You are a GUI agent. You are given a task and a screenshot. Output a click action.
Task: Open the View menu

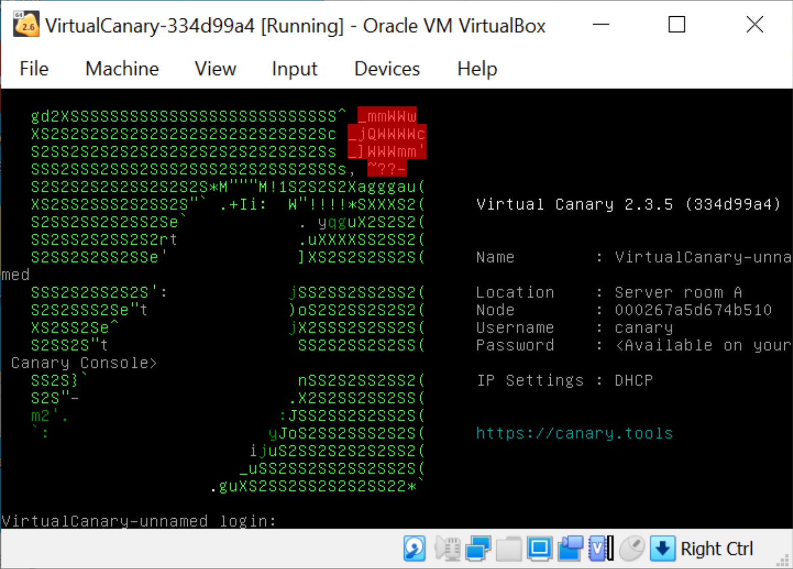(216, 69)
